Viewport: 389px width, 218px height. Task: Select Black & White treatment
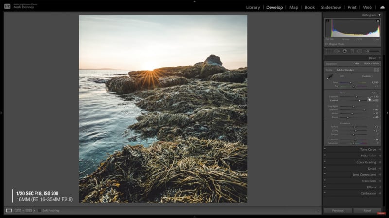tap(371, 63)
